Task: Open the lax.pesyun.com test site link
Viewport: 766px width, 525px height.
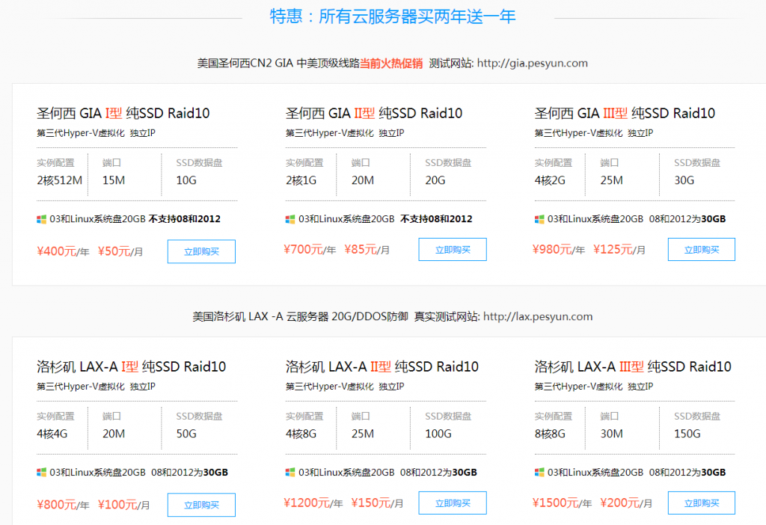Action: (x=538, y=316)
